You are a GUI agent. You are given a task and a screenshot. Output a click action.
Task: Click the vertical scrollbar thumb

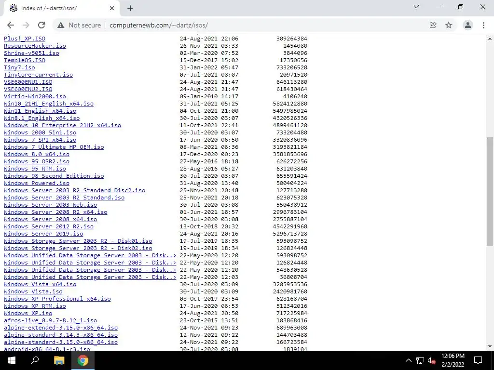490,191
